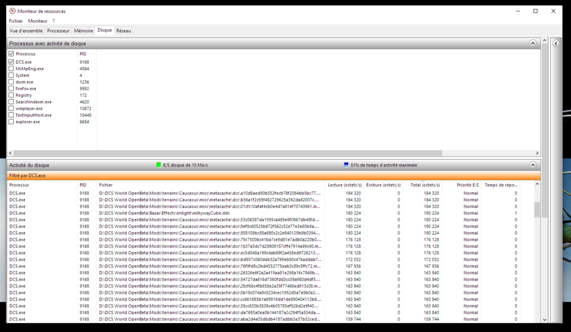571x332 pixels.
Task: Collapse the Processus avec activité de disque section
Action: pyautogui.click(x=532, y=43)
